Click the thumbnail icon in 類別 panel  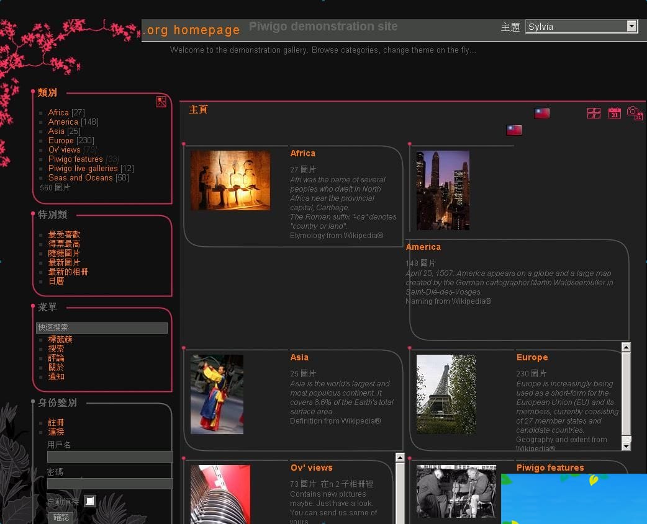pos(161,102)
